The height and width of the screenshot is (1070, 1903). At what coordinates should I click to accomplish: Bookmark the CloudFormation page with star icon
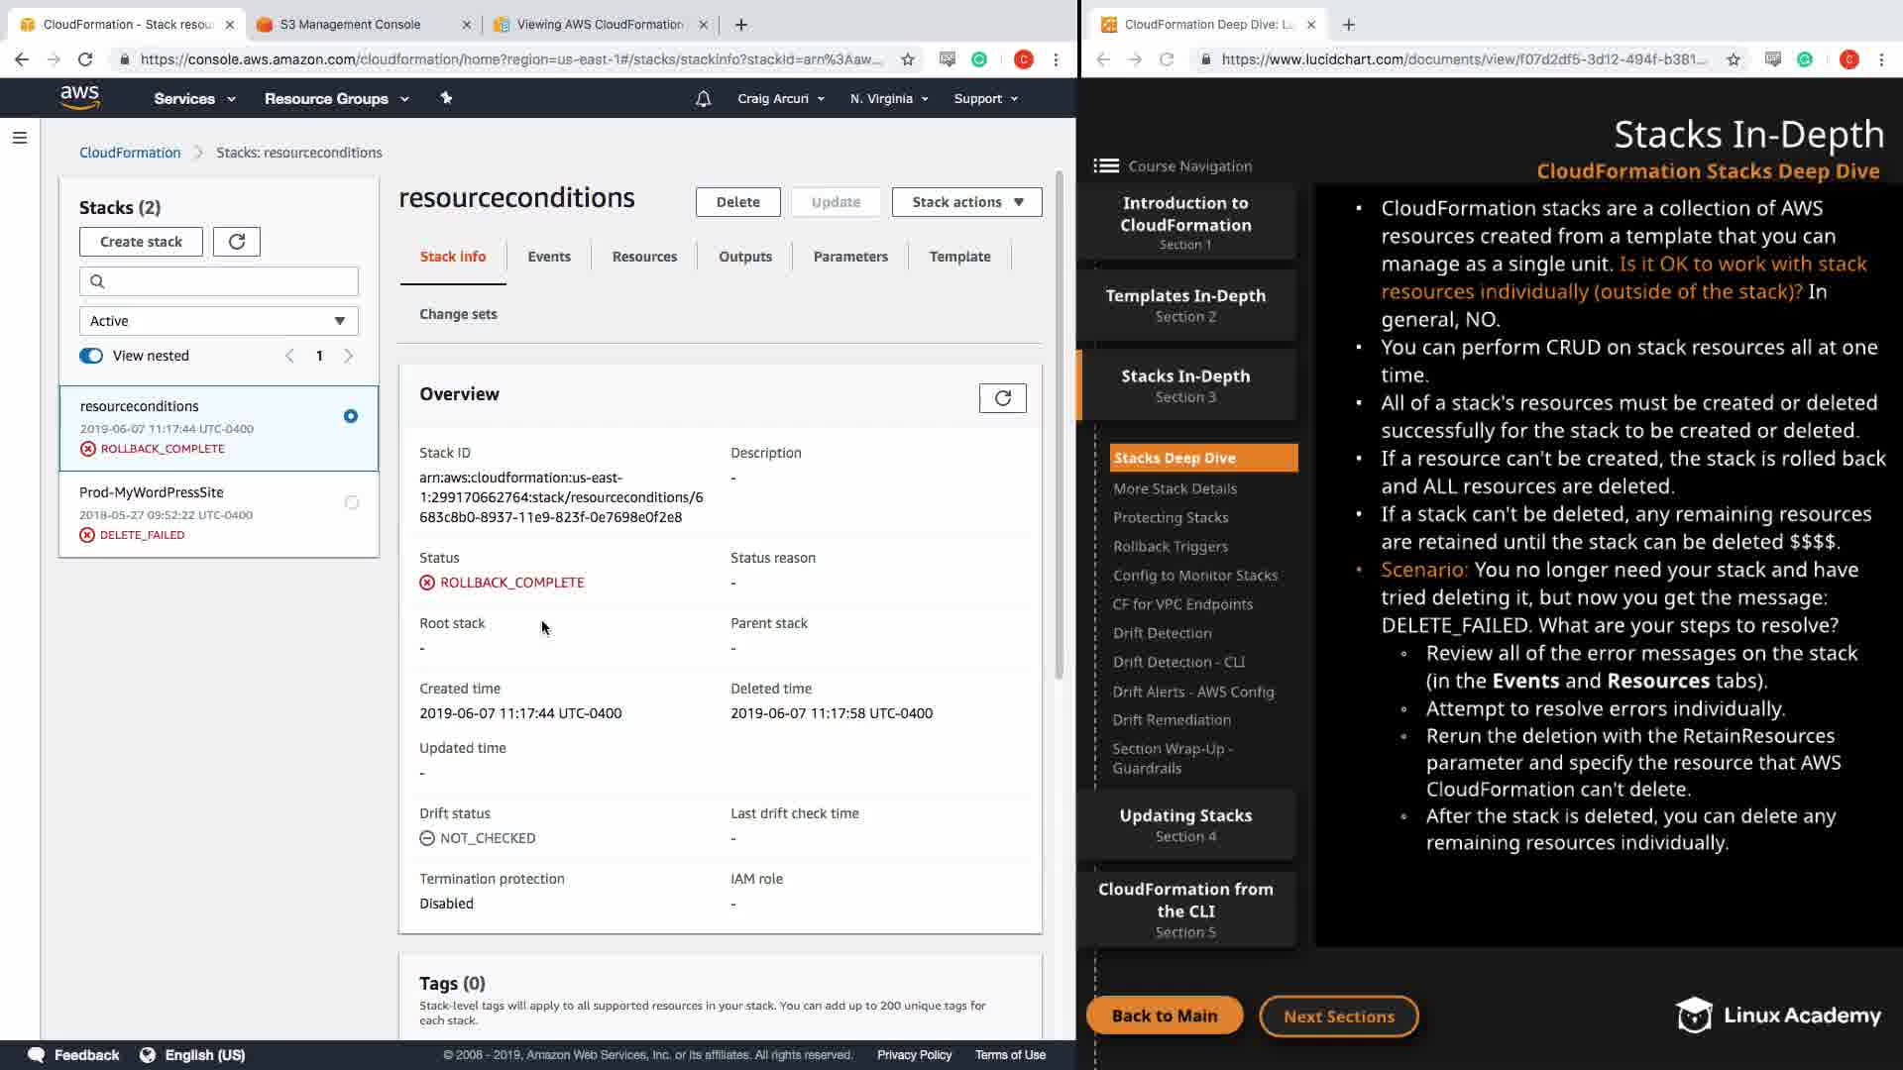[x=907, y=59]
